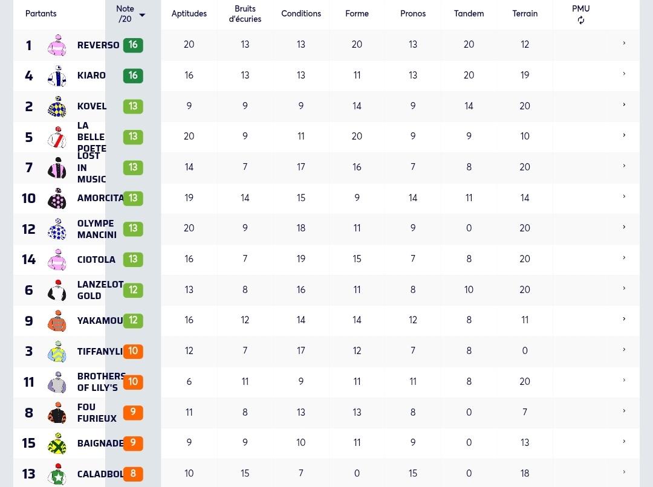The height and width of the screenshot is (487, 653).
Task: Click Caladbol's green star jockey silks
Action: [x=57, y=474]
